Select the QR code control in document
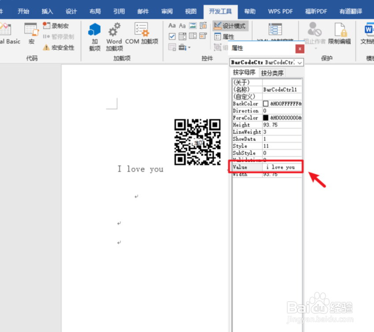This screenshot has height=332, width=374. [x=197, y=142]
